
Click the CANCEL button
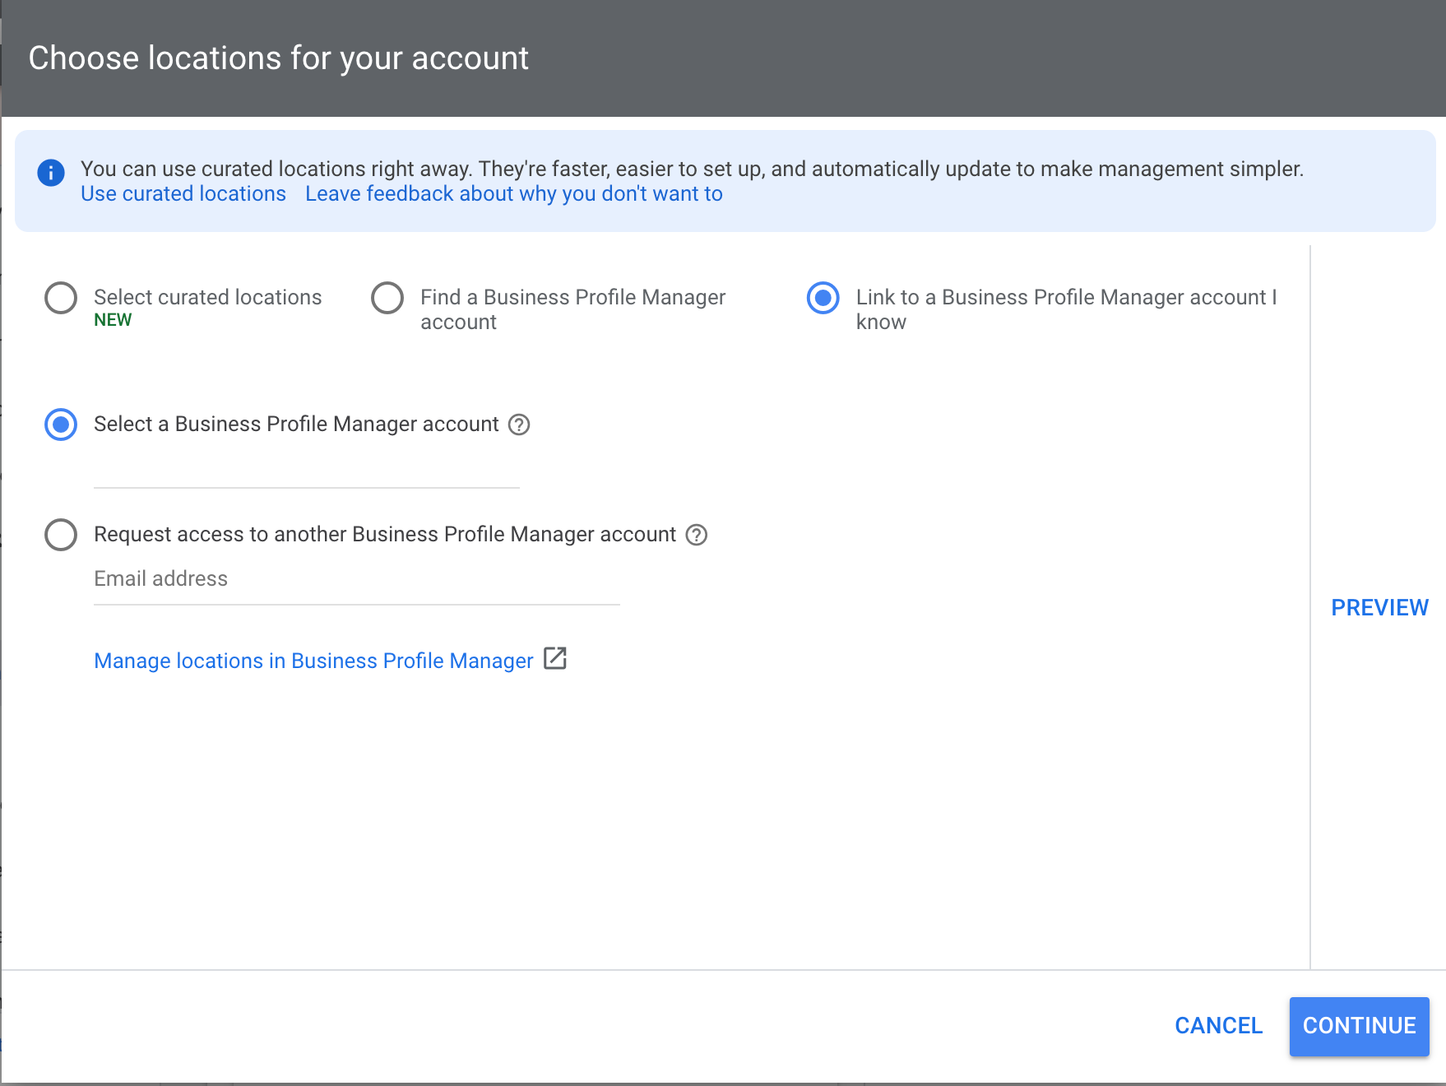click(1218, 1026)
